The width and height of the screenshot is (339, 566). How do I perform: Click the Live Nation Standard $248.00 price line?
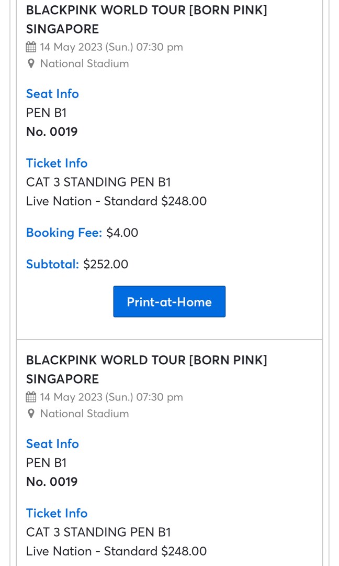[116, 201]
